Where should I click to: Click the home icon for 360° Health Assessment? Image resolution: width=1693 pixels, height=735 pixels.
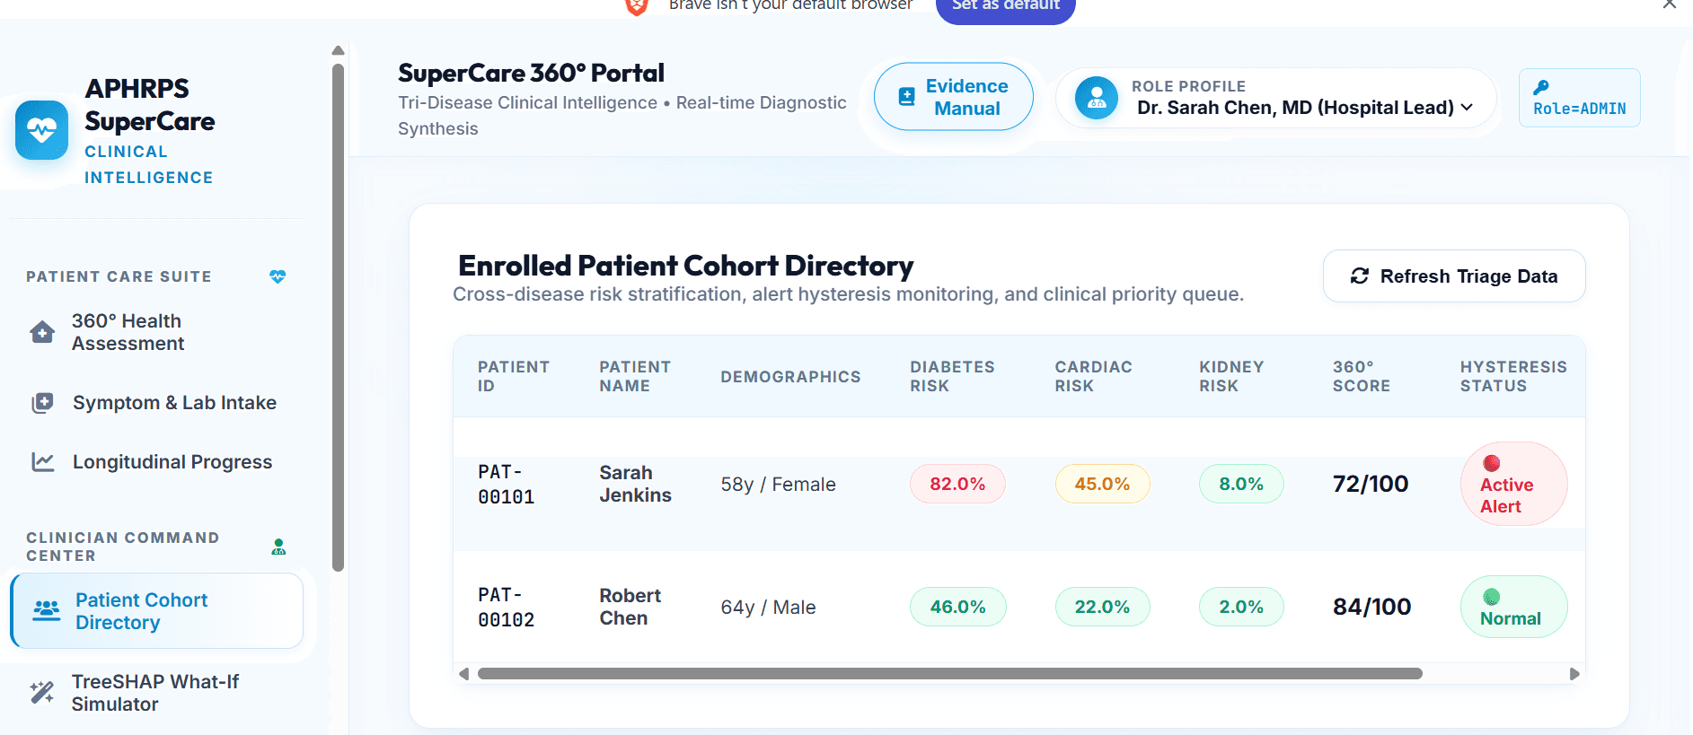[42, 332]
